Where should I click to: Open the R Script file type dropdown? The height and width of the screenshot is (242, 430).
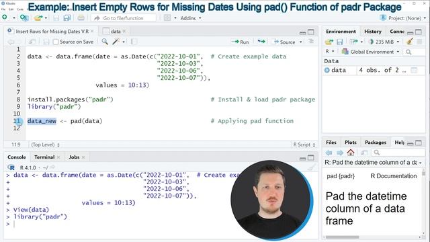(x=304, y=145)
